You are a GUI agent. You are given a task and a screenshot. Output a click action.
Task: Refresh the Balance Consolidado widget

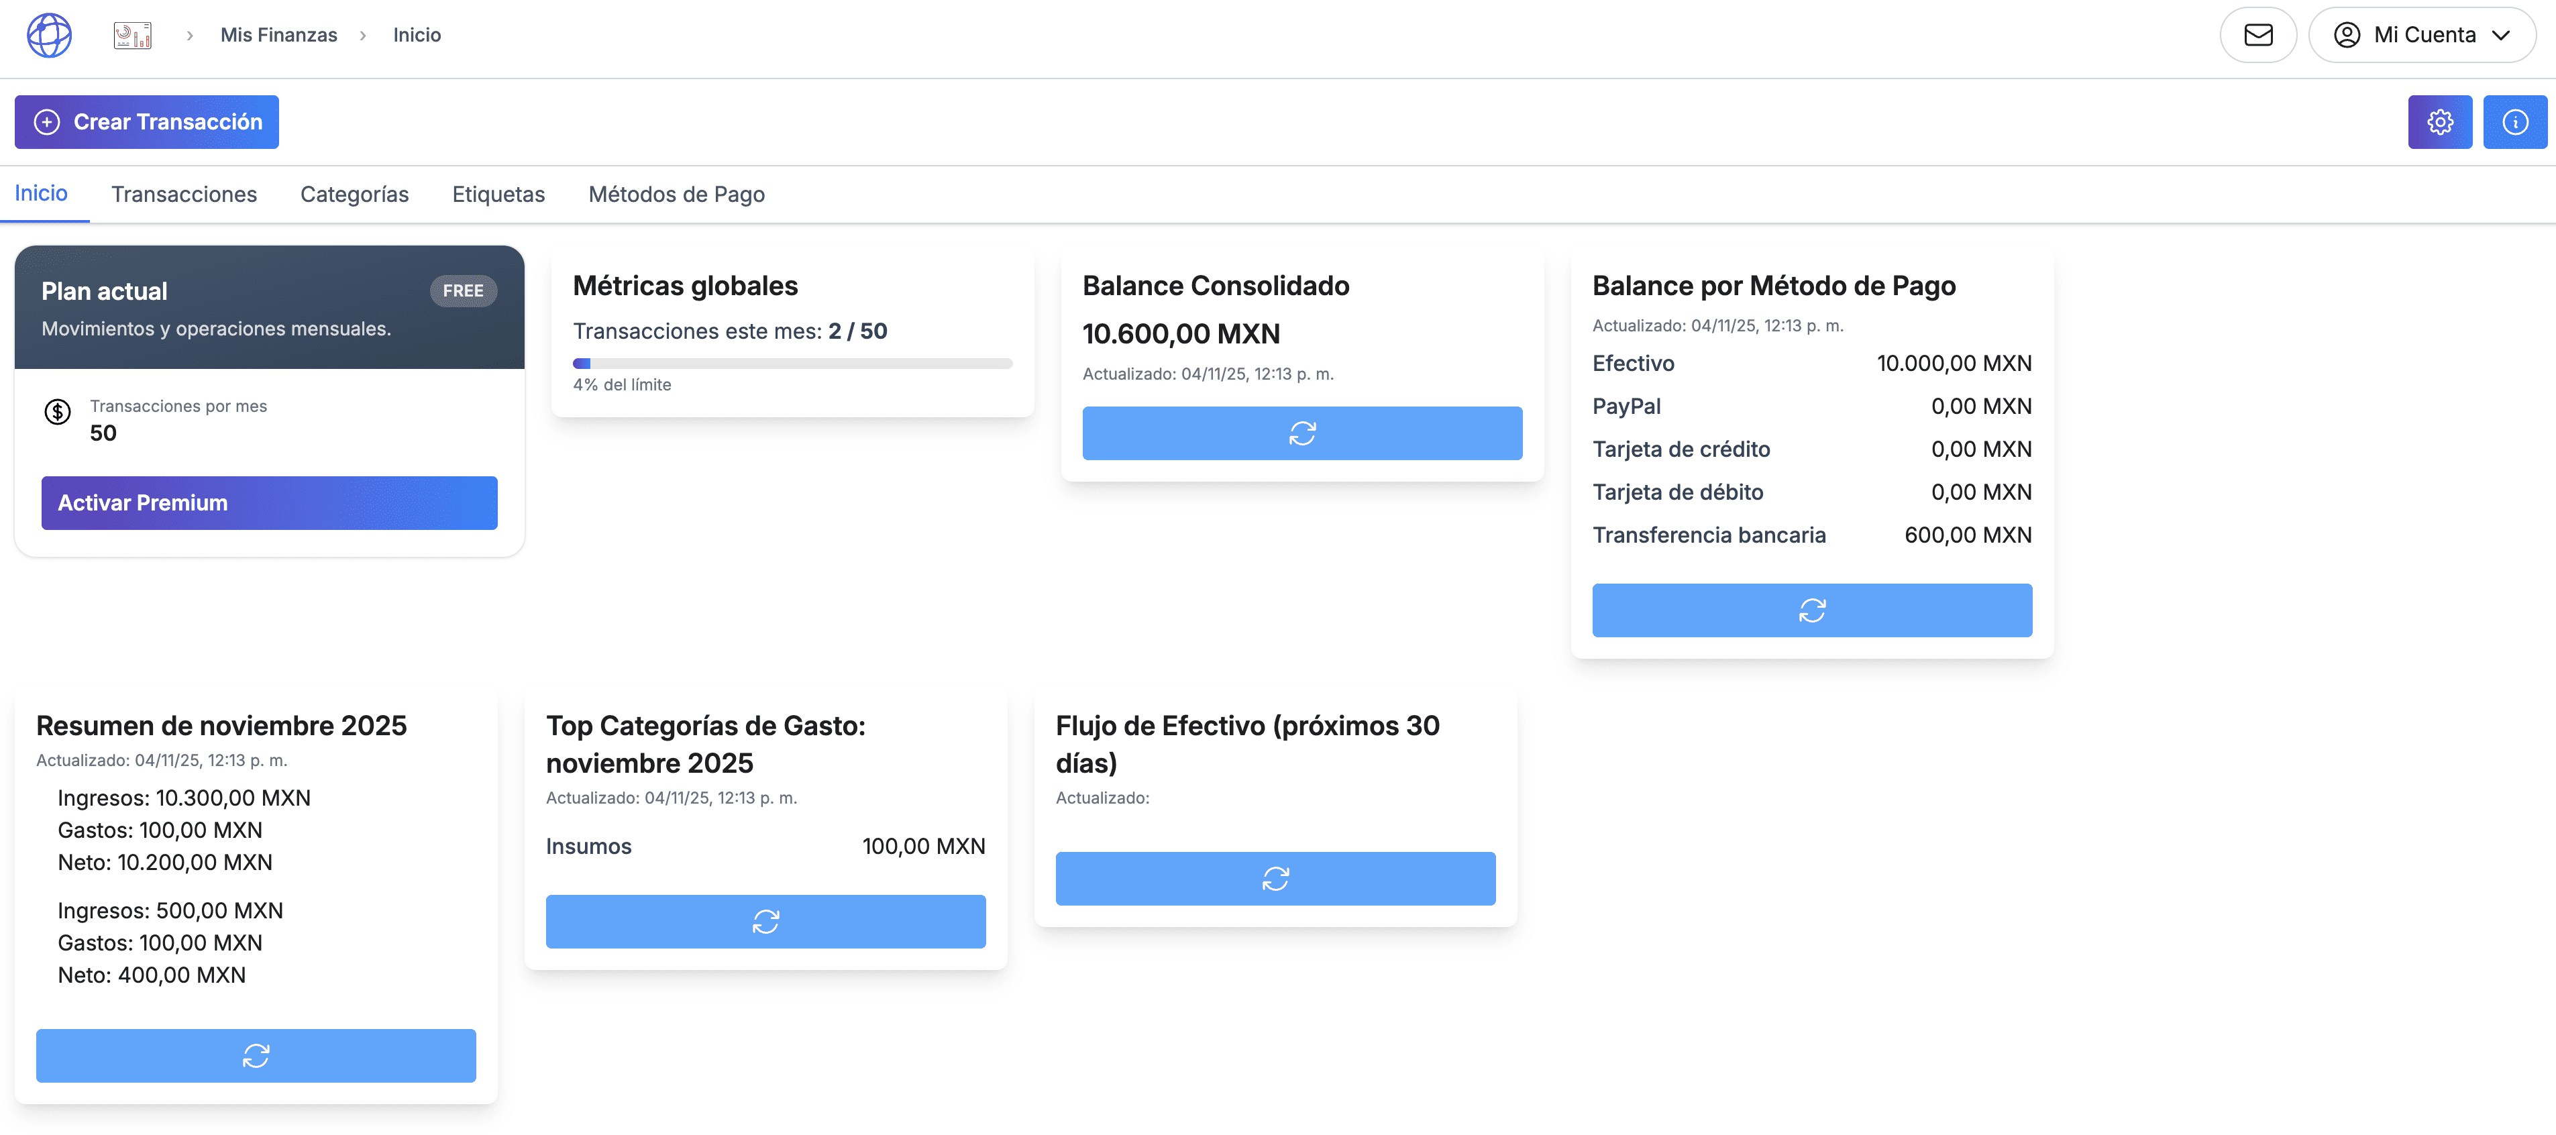pyautogui.click(x=1301, y=433)
